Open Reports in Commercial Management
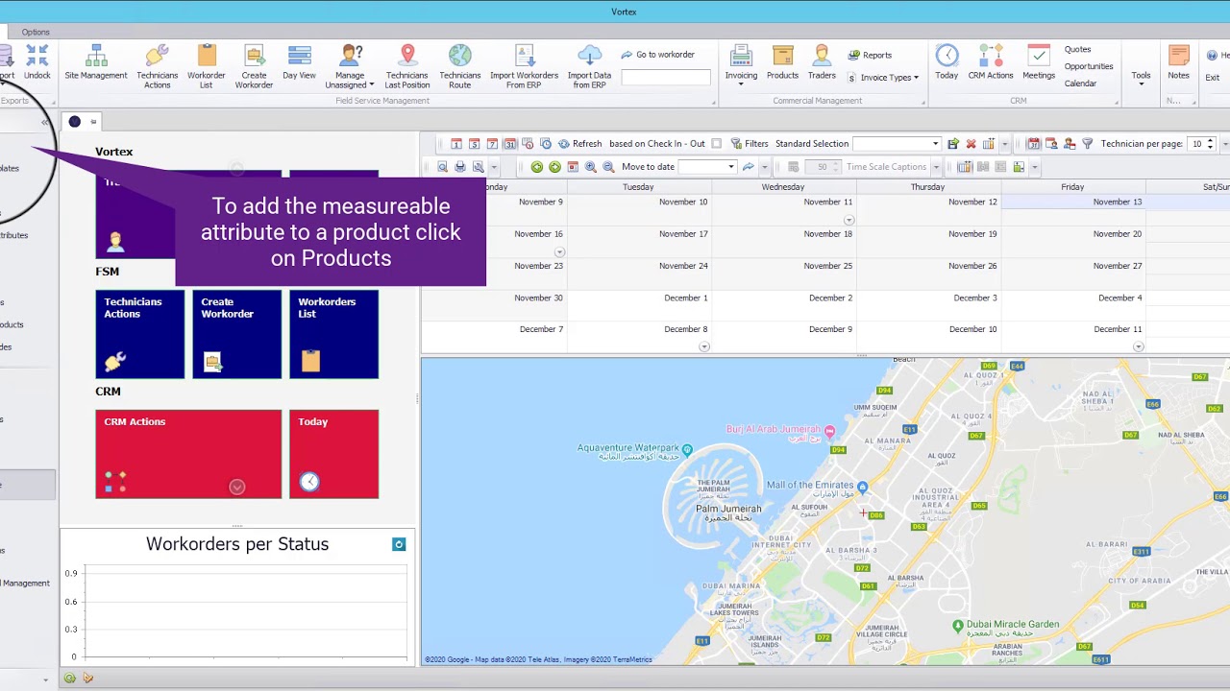Viewport: 1230px width, 691px height. (870, 55)
